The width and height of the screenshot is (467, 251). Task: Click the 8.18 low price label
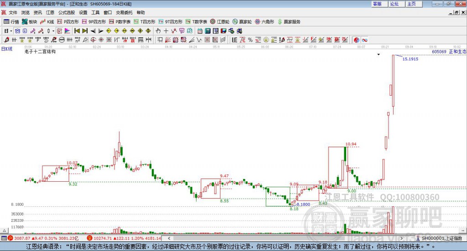pyautogui.click(x=294, y=209)
